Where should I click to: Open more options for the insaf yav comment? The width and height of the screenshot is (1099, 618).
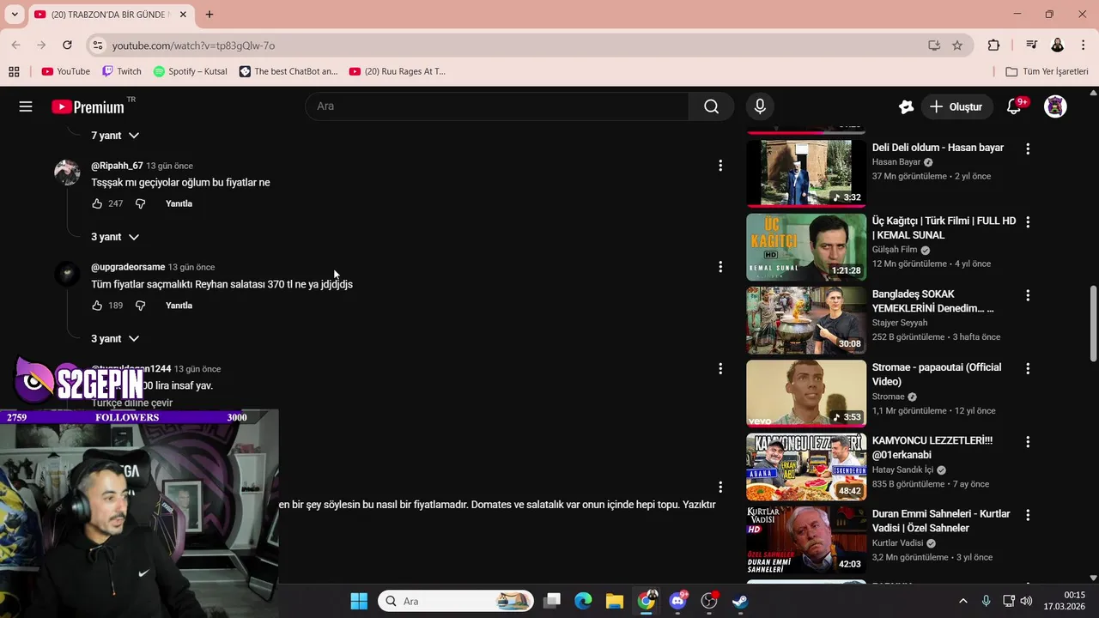click(x=720, y=369)
